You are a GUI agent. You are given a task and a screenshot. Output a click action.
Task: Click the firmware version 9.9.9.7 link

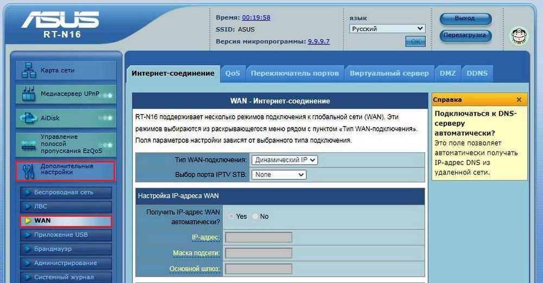[x=319, y=41]
